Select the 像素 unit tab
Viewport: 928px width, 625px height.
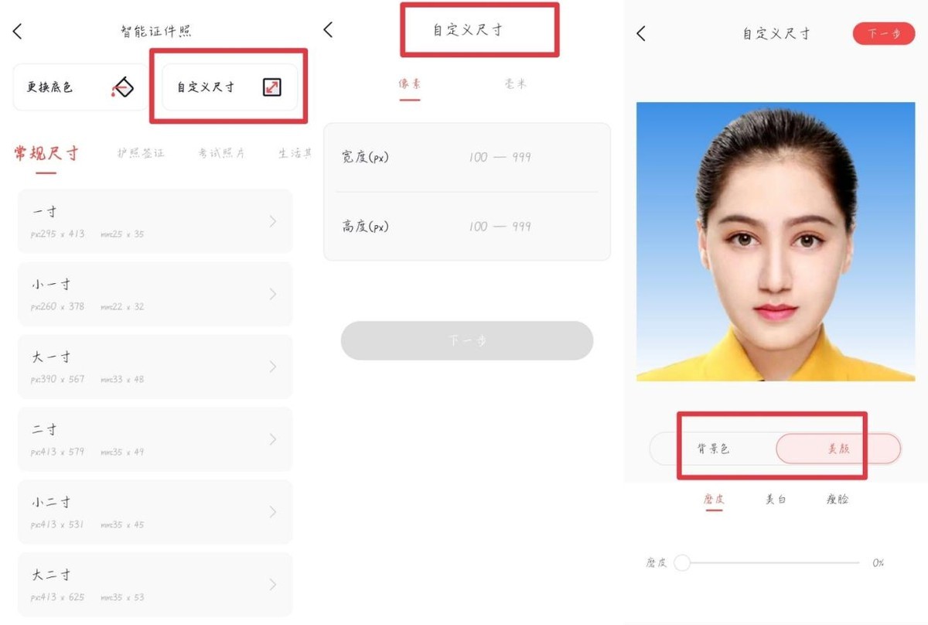[x=410, y=84]
